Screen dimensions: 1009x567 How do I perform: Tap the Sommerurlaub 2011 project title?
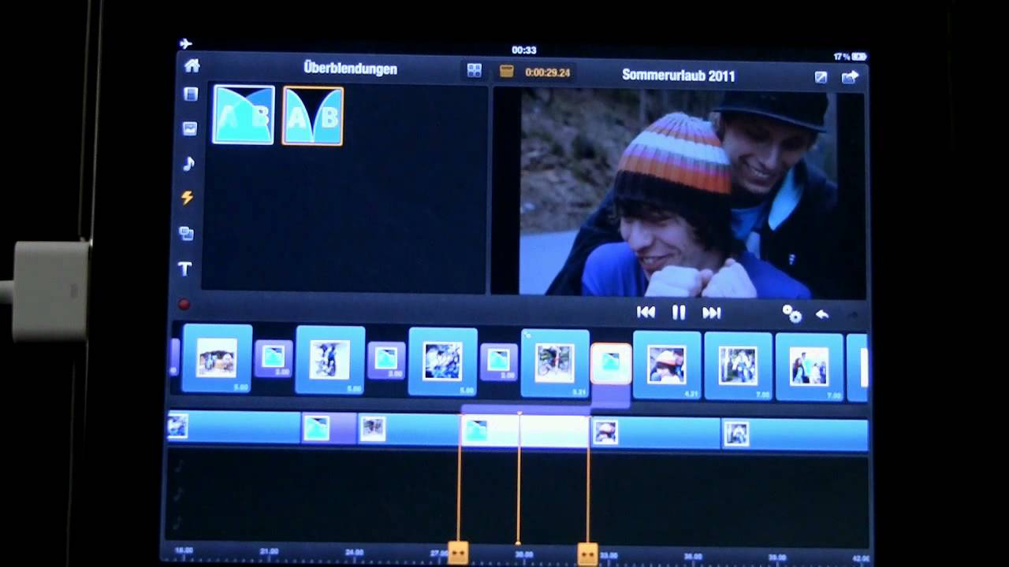tap(678, 76)
